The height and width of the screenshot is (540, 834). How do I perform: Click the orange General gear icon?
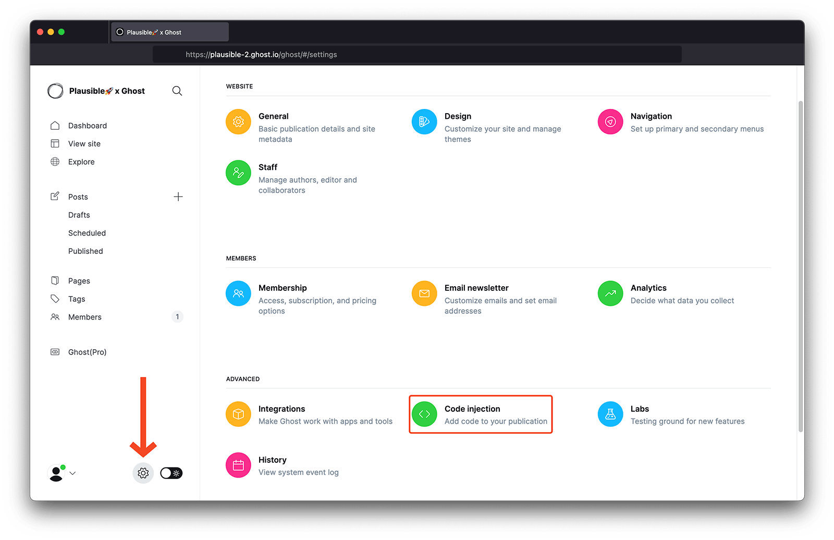click(x=238, y=121)
